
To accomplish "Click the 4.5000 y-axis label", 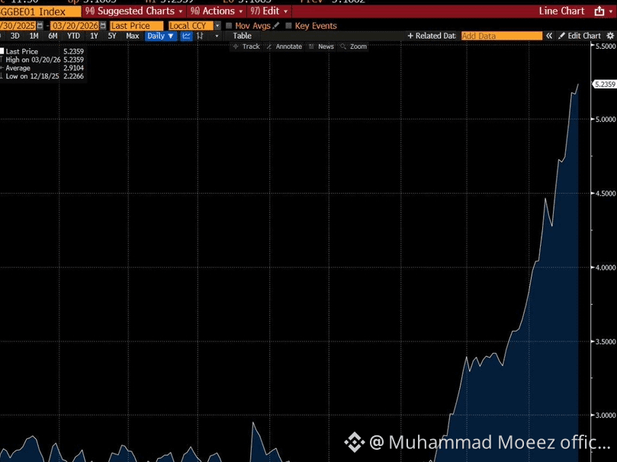I will [x=606, y=193].
